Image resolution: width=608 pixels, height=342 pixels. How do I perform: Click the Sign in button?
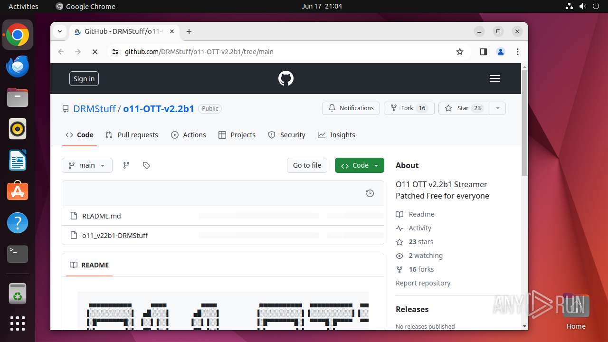point(84,79)
